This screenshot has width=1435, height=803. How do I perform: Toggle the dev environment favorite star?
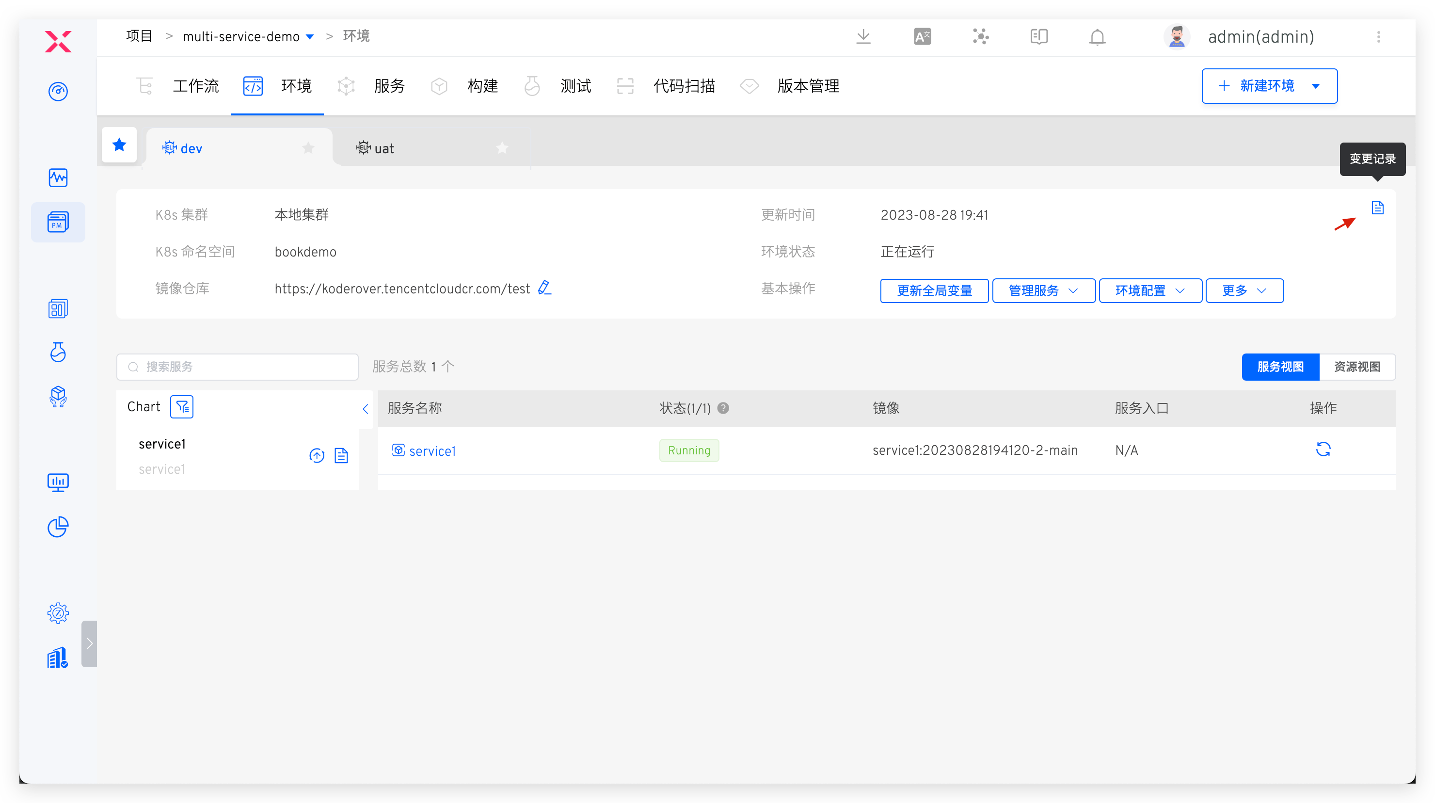coord(308,148)
